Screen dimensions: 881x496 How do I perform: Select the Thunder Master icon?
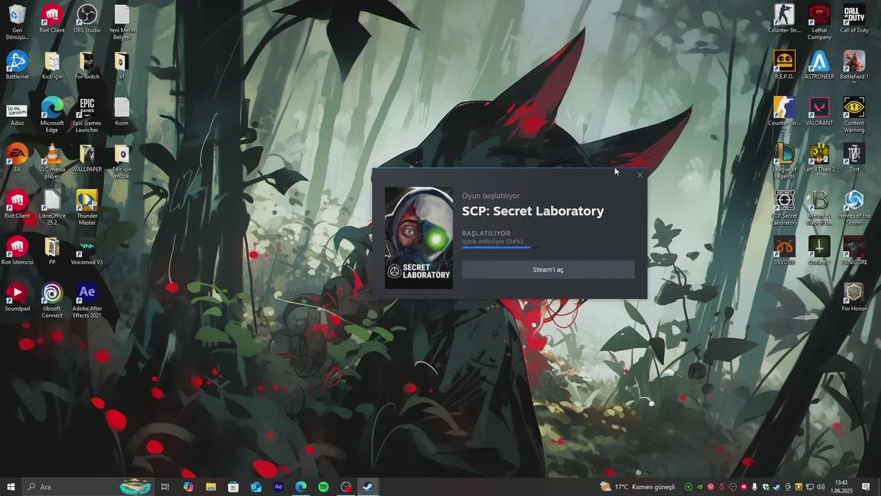pyautogui.click(x=87, y=207)
